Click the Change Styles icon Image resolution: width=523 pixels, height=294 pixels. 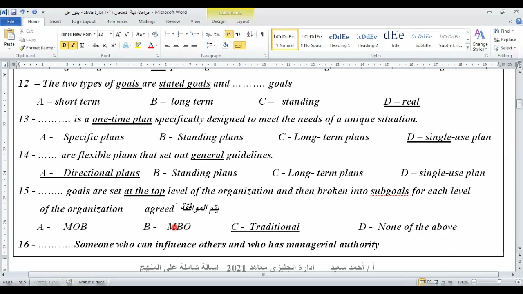click(480, 40)
